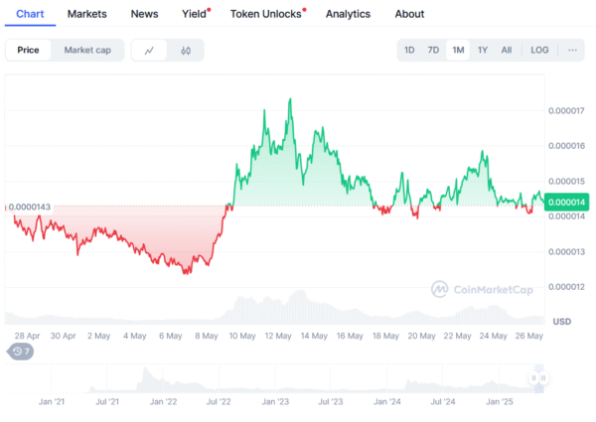Click the green current price label 0.000014
Viewport: 596px width, 422px height.
(x=566, y=203)
